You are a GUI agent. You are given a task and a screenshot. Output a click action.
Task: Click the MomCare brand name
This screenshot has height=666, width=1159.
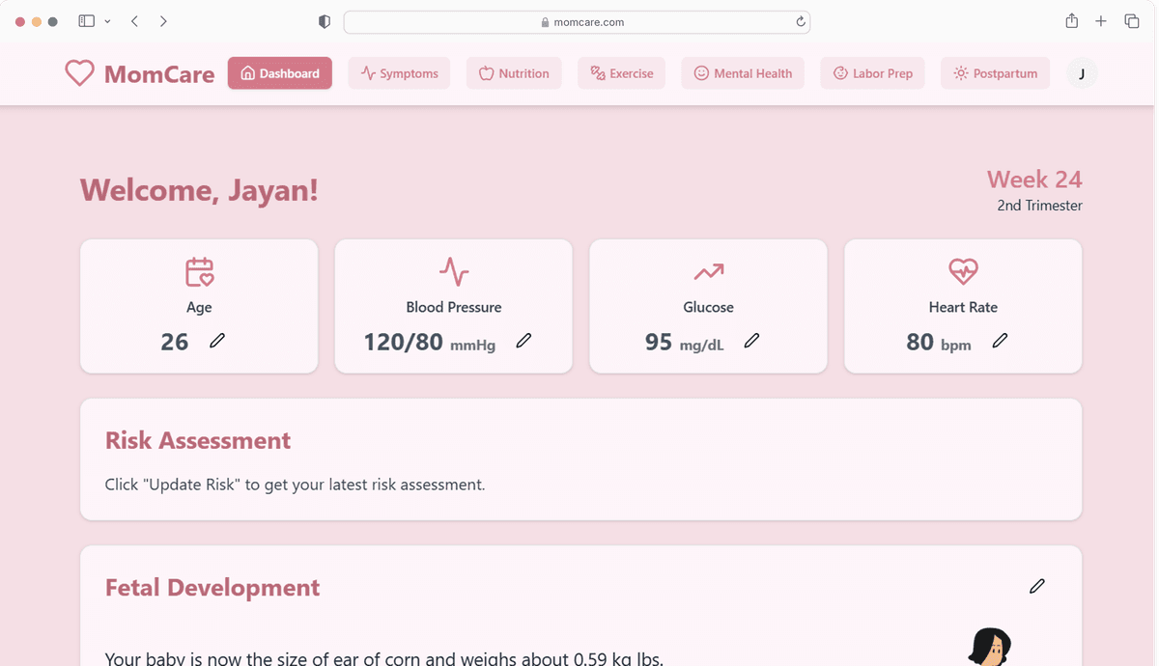tap(159, 74)
